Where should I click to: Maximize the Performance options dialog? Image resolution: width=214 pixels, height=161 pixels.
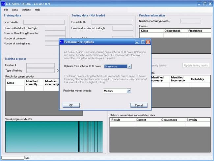coord(143,42)
